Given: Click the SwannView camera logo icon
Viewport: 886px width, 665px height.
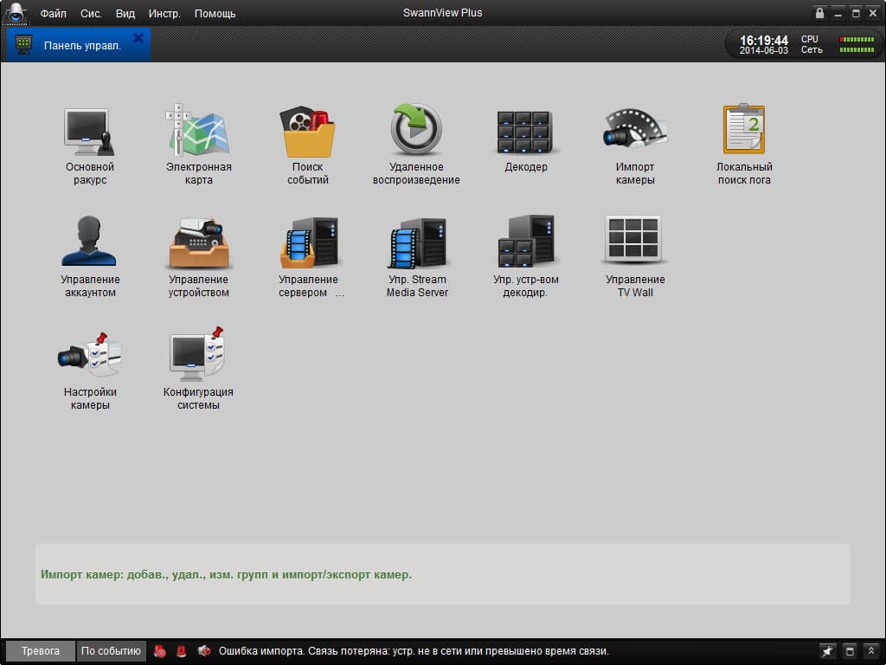Looking at the screenshot, I should pyautogui.click(x=16, y=13).
